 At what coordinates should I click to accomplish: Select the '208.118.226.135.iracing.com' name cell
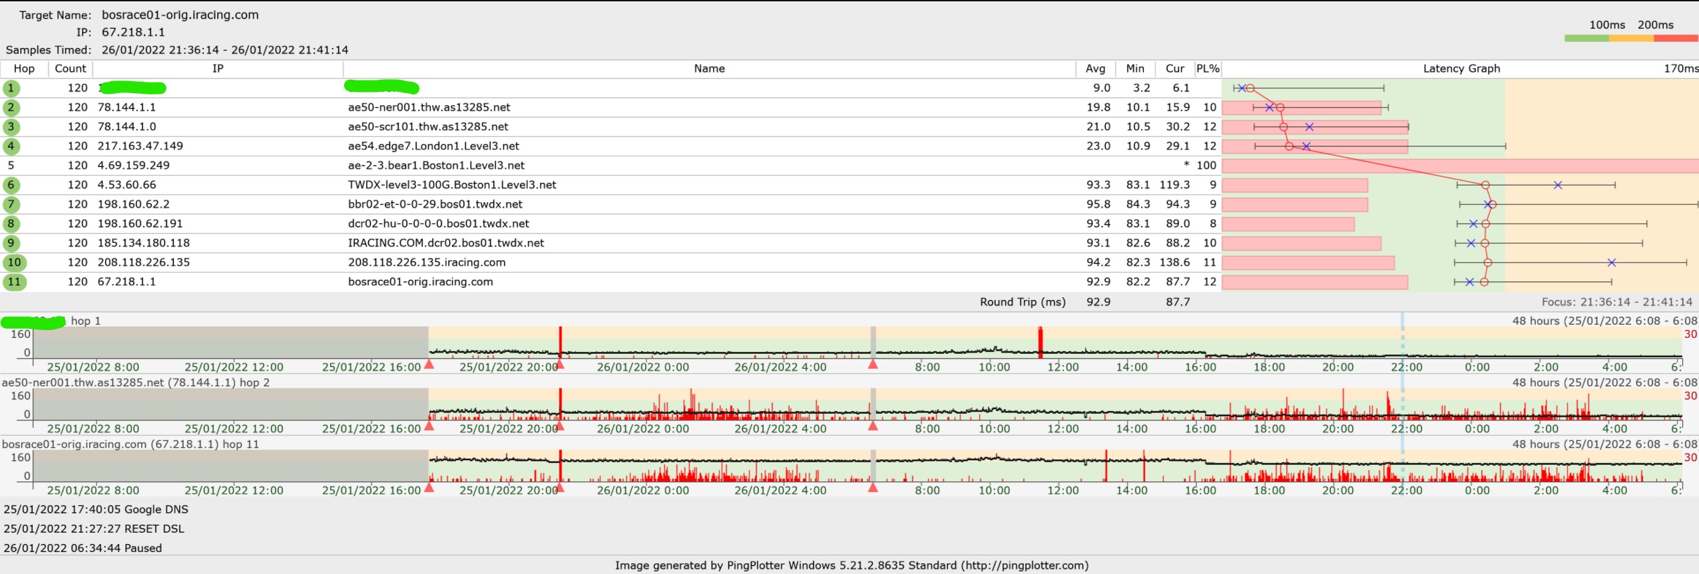tap(427, 262)
